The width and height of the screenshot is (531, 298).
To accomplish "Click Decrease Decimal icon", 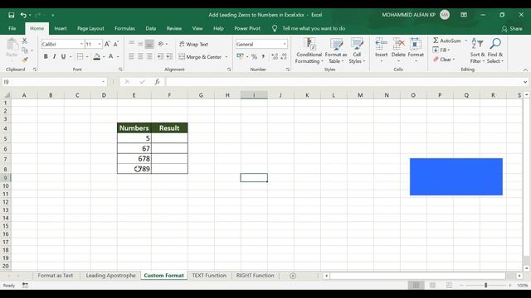I will (284, 57).
